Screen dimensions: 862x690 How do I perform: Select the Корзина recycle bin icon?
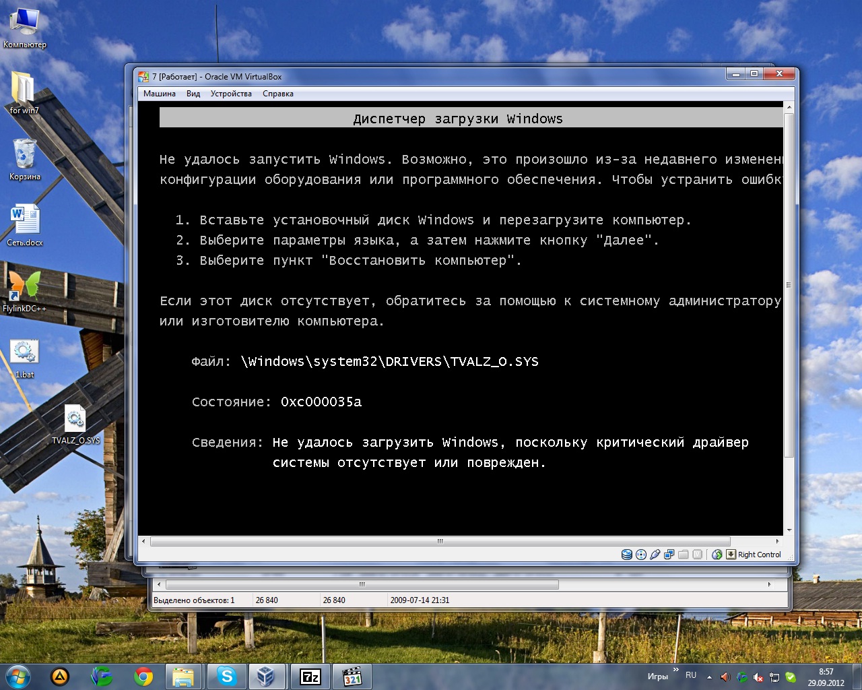(x=25, y=160)
